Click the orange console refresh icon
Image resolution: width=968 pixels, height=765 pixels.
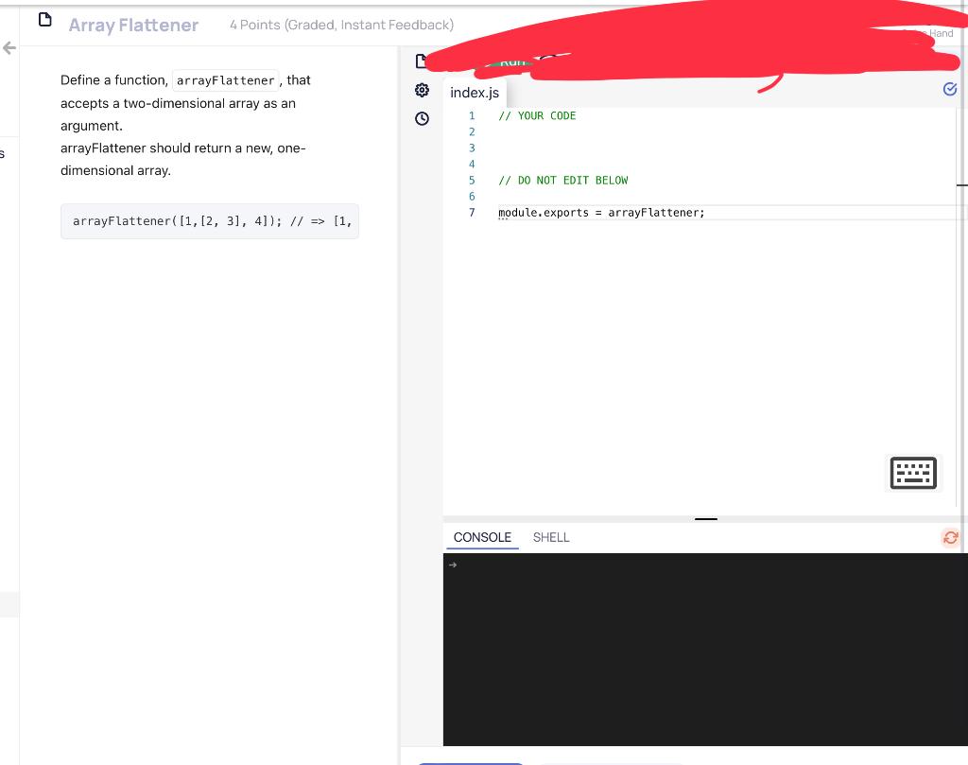coord(951,538)
